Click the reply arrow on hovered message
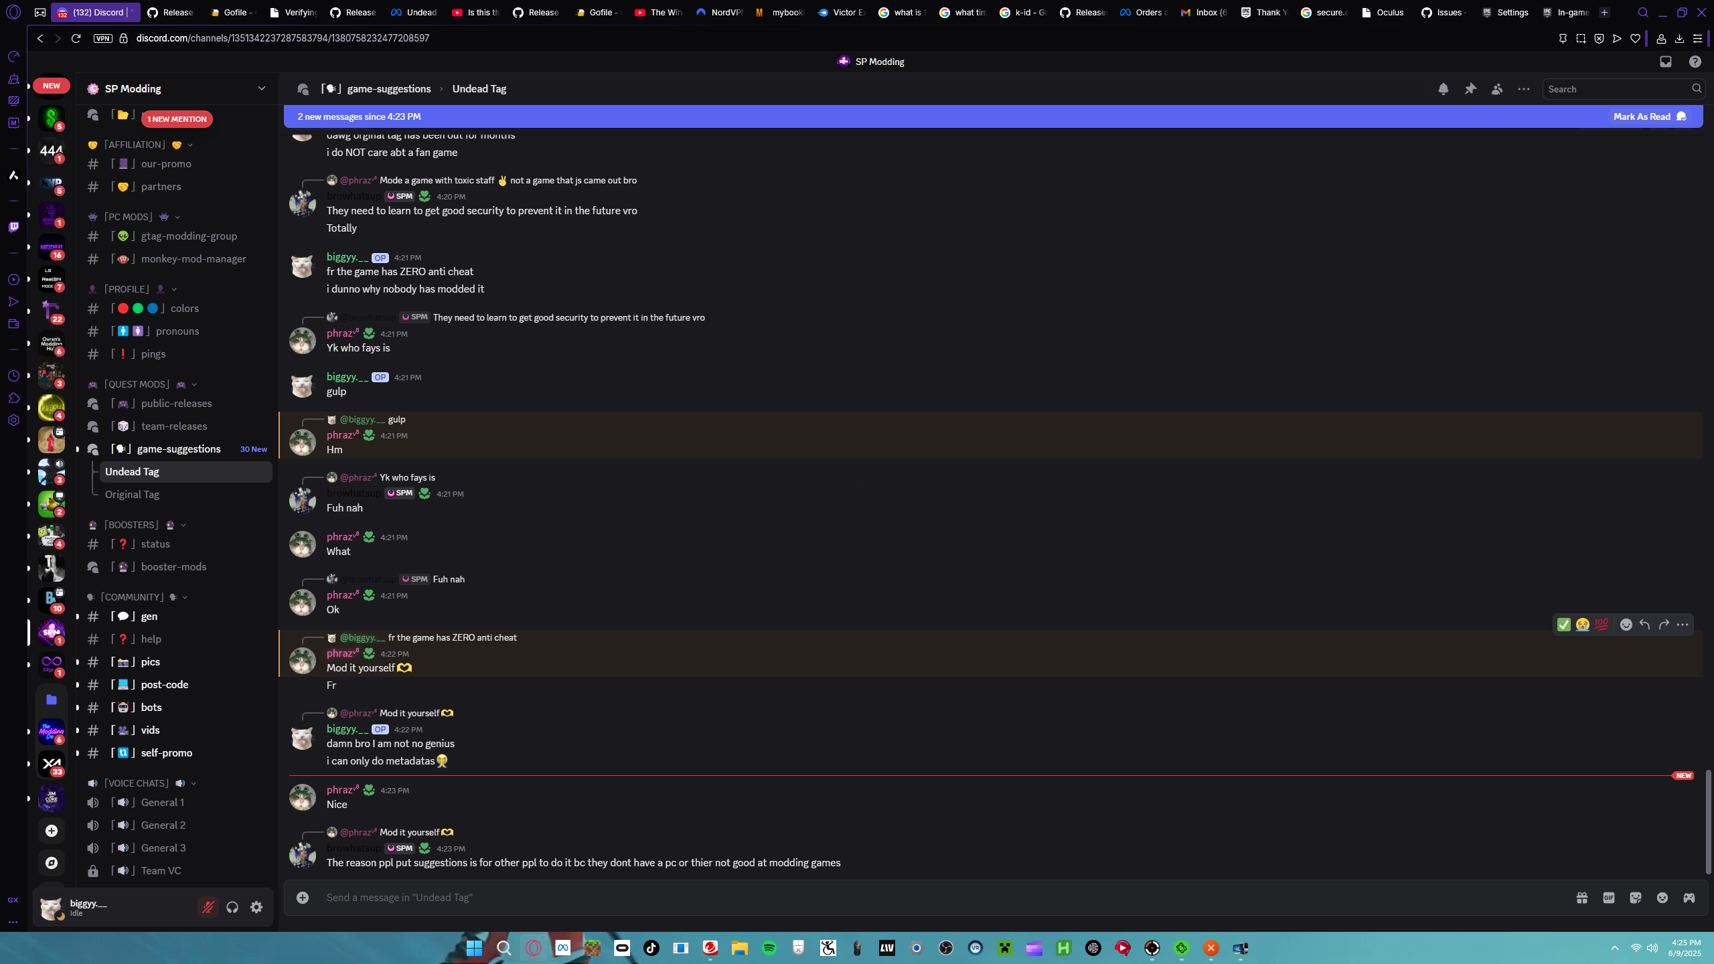This screenshot has width=1714, height=964. 1645,625
